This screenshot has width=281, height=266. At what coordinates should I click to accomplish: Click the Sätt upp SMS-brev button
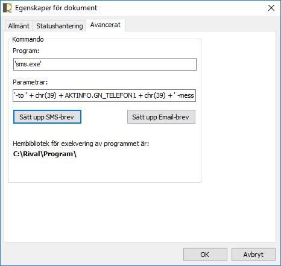(x=47, y=117)
